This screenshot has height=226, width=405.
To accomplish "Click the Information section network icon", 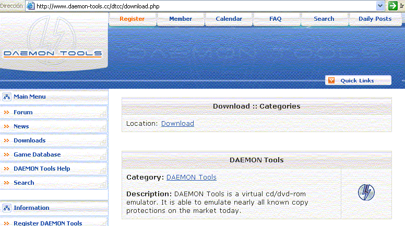I will [x=7, y=208].
